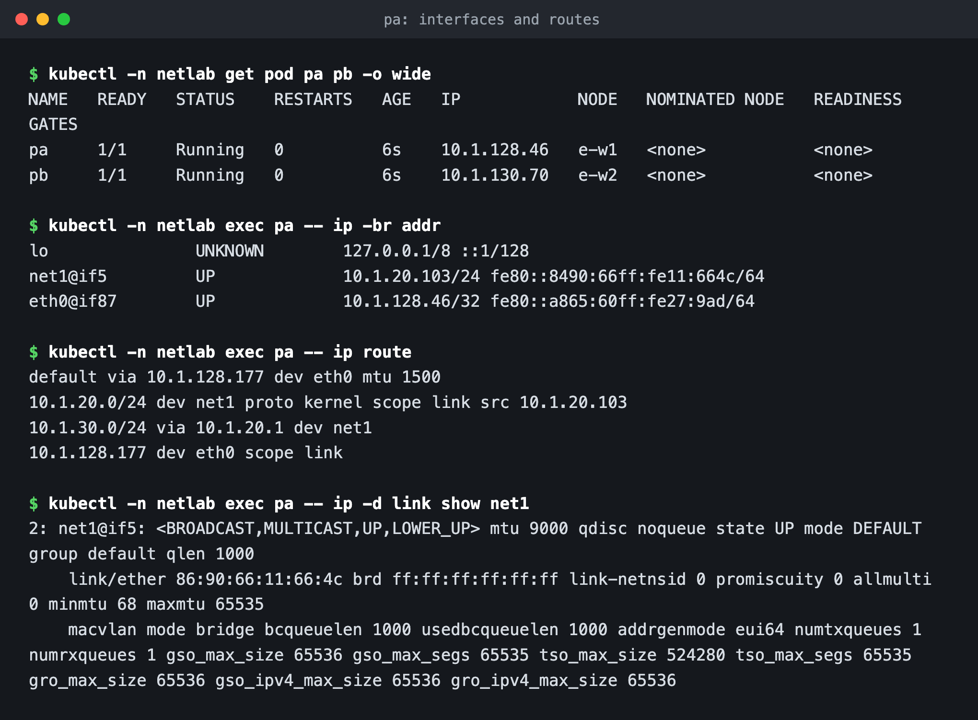Viewport: 978px width, 720px height.
Task: Click the green maximize window button
Action: [x=64, y=19]
